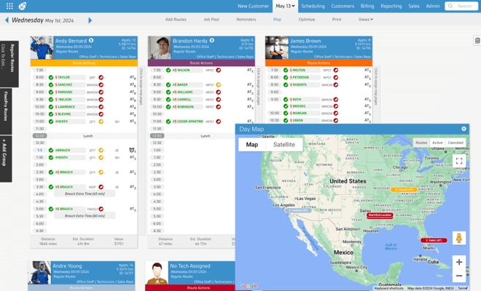Go to previous day with left arrow
Image resolution: width=481 pixels, height=291 pixels.
point(7,20)
